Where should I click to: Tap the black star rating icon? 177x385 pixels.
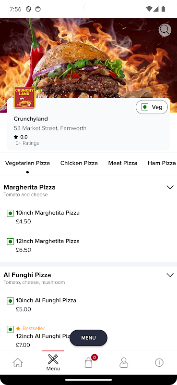point(16,137)
